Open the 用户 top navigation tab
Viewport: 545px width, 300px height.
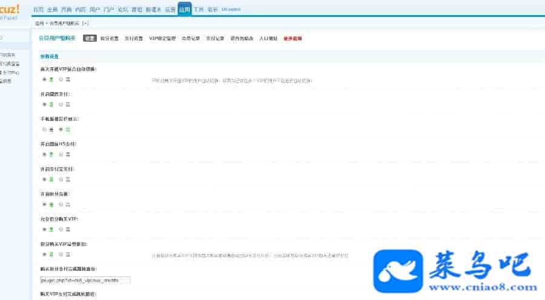point(94,10)
